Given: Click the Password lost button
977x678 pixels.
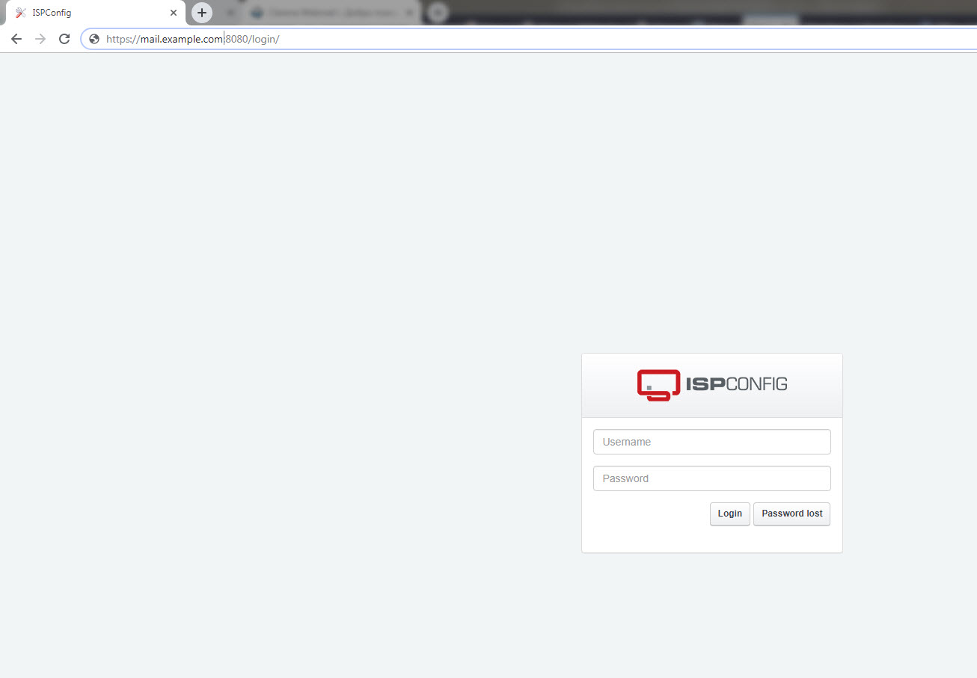Looking at the screenshot, I should pyautogui.click(x=791, y=514).
